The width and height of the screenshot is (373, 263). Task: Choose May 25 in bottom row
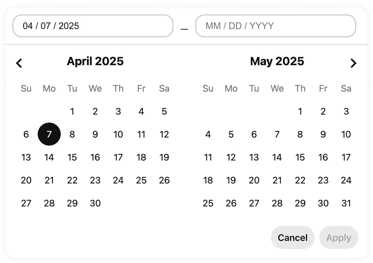pos(208,203)
